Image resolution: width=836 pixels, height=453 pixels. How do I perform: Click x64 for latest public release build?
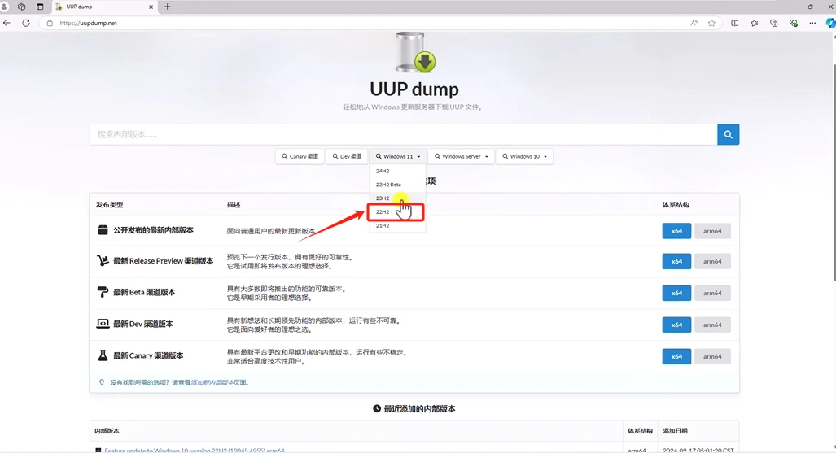pos(676,231)
